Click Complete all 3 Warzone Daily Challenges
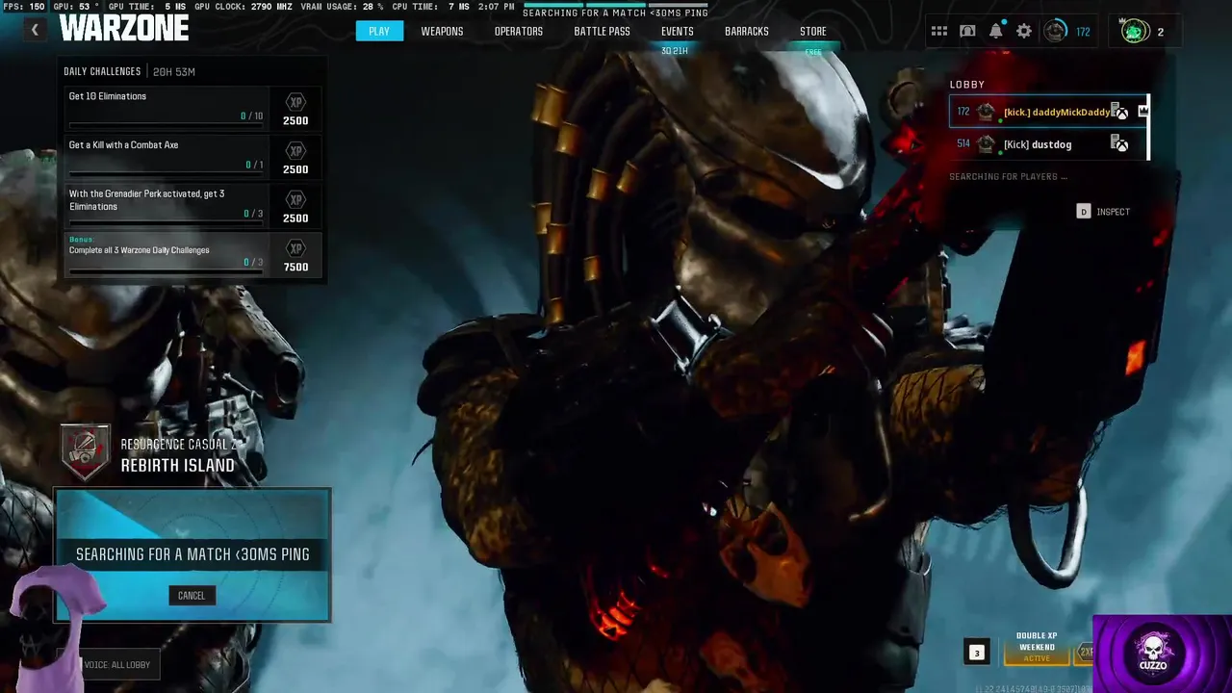 [x=139, y=250]
